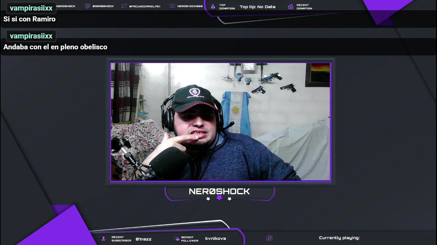This screenshot has height=245, width=437.
Task: Click the Twitter bird icon
Action: pyautogui.click(x=124, y=6)
